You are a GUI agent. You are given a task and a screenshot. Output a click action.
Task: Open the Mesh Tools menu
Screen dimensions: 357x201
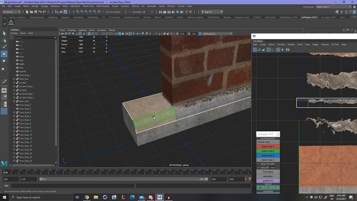tap(88, 6)
